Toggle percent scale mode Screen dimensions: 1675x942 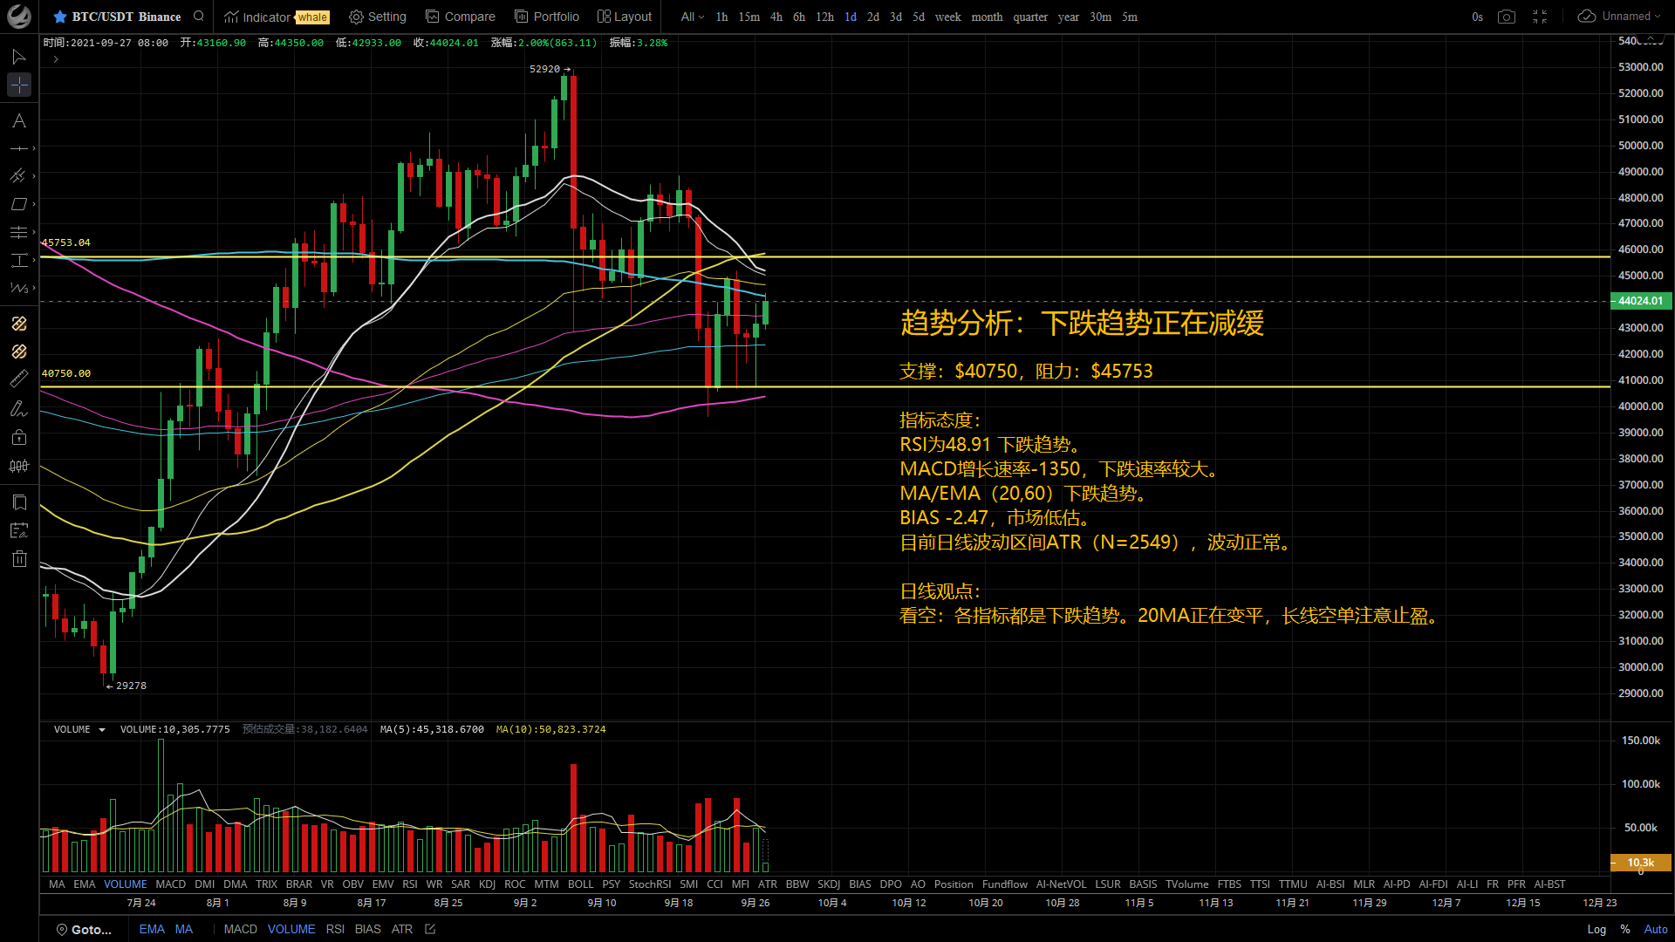pyautogui.click(x=1624, y=929)
